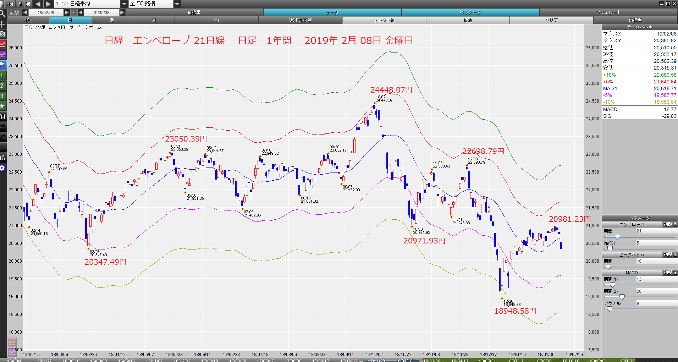Reset MACD with 初期値 button
Image resolution: width=678 pixels, height=362 pixels.
pyautogui.click(x=670, y=273)
